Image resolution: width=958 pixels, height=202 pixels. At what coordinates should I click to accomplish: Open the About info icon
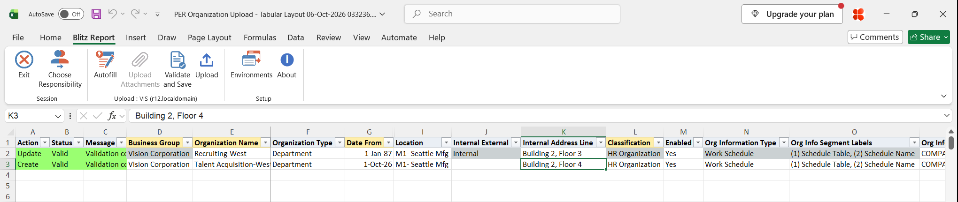click(x=287, y=60)
